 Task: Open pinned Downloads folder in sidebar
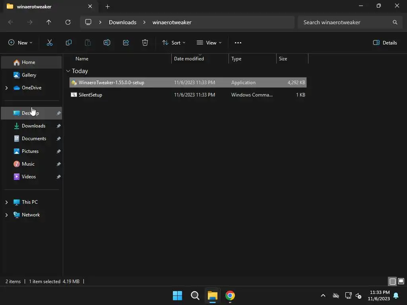coord(31,126)
